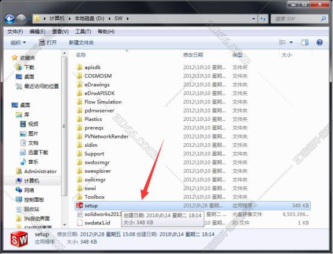The image size is (333, 254).
Task: Click sidebar scrollbar up arrow
Action: 64,53
